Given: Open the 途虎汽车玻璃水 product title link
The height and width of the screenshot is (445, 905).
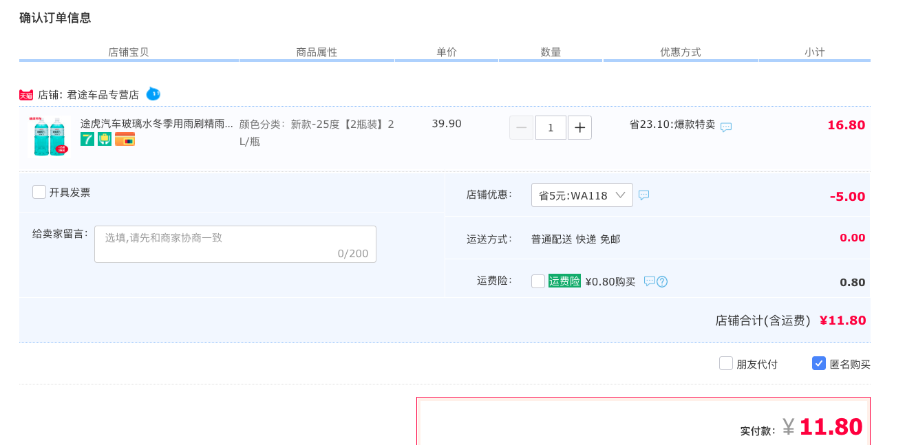Looking at the screenshot, I should [x=157, y=124].
